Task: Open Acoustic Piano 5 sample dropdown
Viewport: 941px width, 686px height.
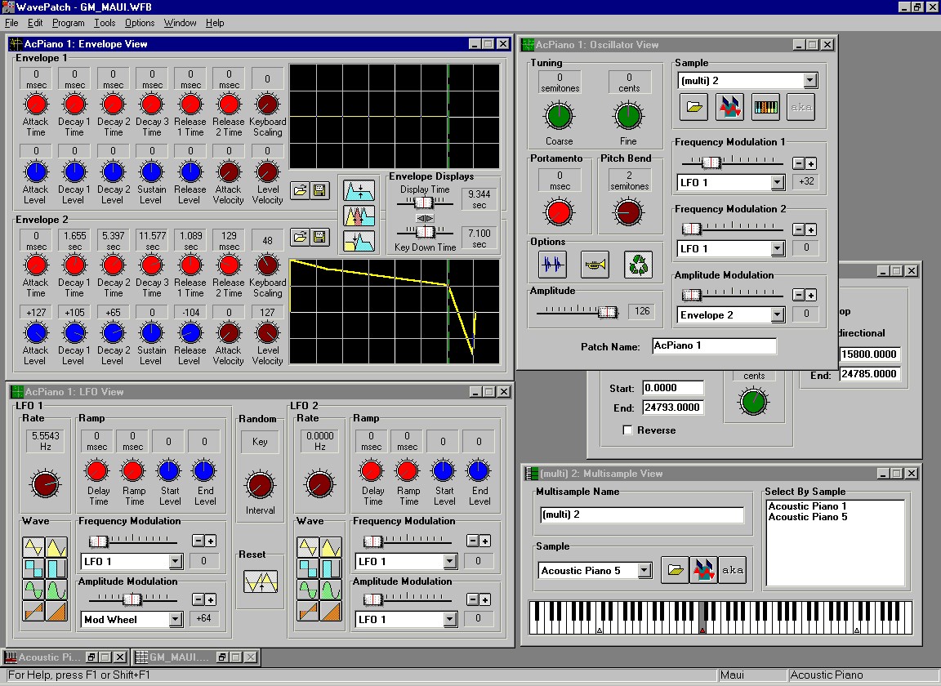Action: (x=644, y=570)
